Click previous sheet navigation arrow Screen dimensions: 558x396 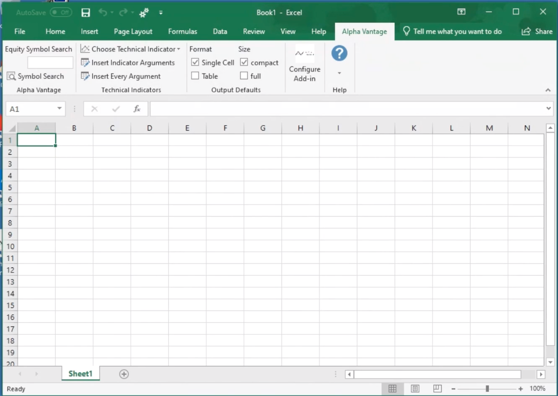pos(20,374)
